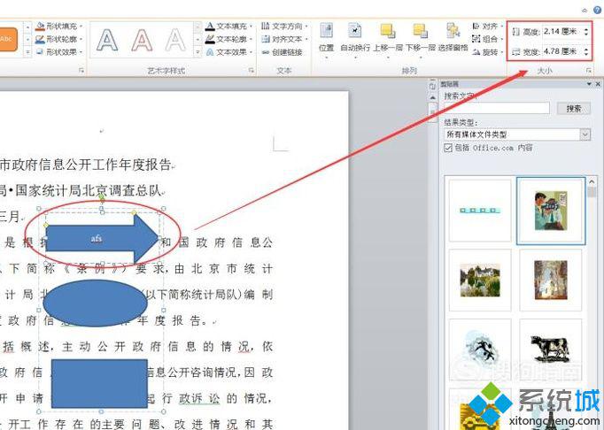This screenshot has width=604, height=430.
Task: Open the 位置 position menu
Action: click(326, 41)
